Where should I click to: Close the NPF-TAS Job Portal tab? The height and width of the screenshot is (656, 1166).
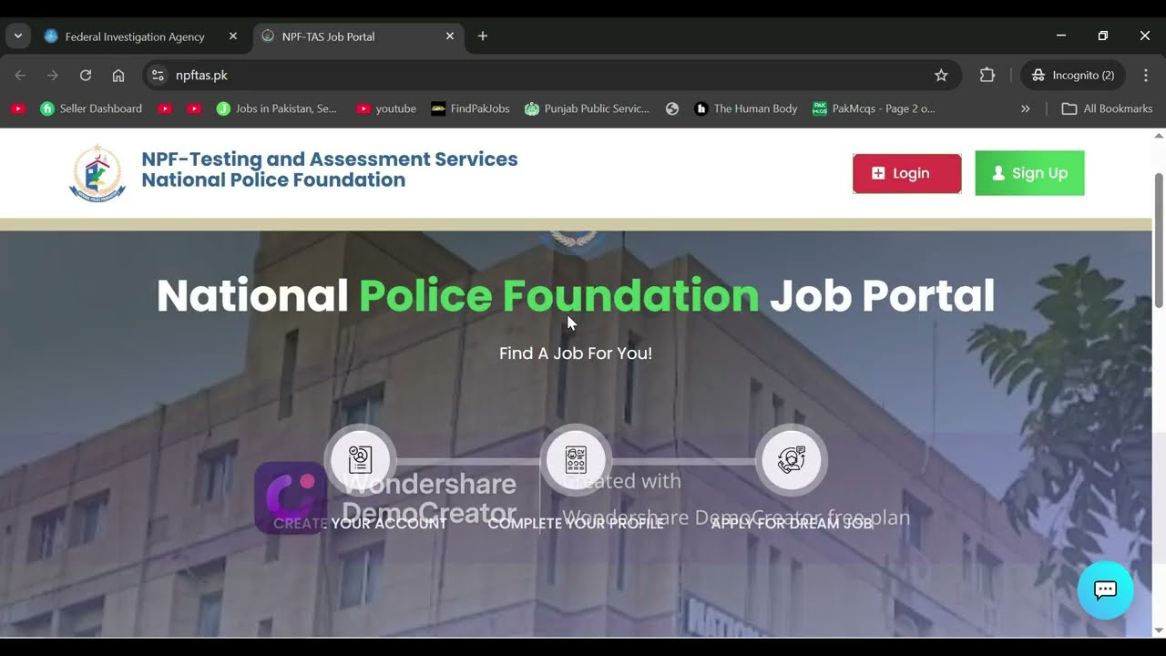tap(449, 36)
